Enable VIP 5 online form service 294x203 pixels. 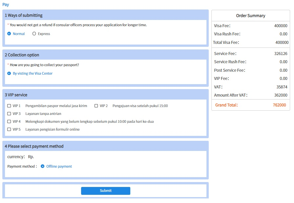tap(9, 129)
